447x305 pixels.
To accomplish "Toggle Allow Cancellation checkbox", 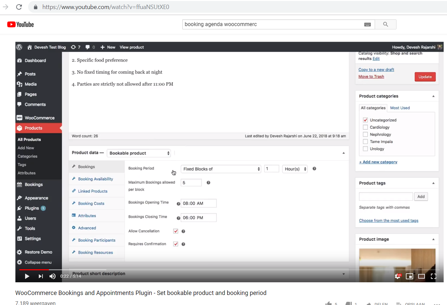I will click(176, 231).
